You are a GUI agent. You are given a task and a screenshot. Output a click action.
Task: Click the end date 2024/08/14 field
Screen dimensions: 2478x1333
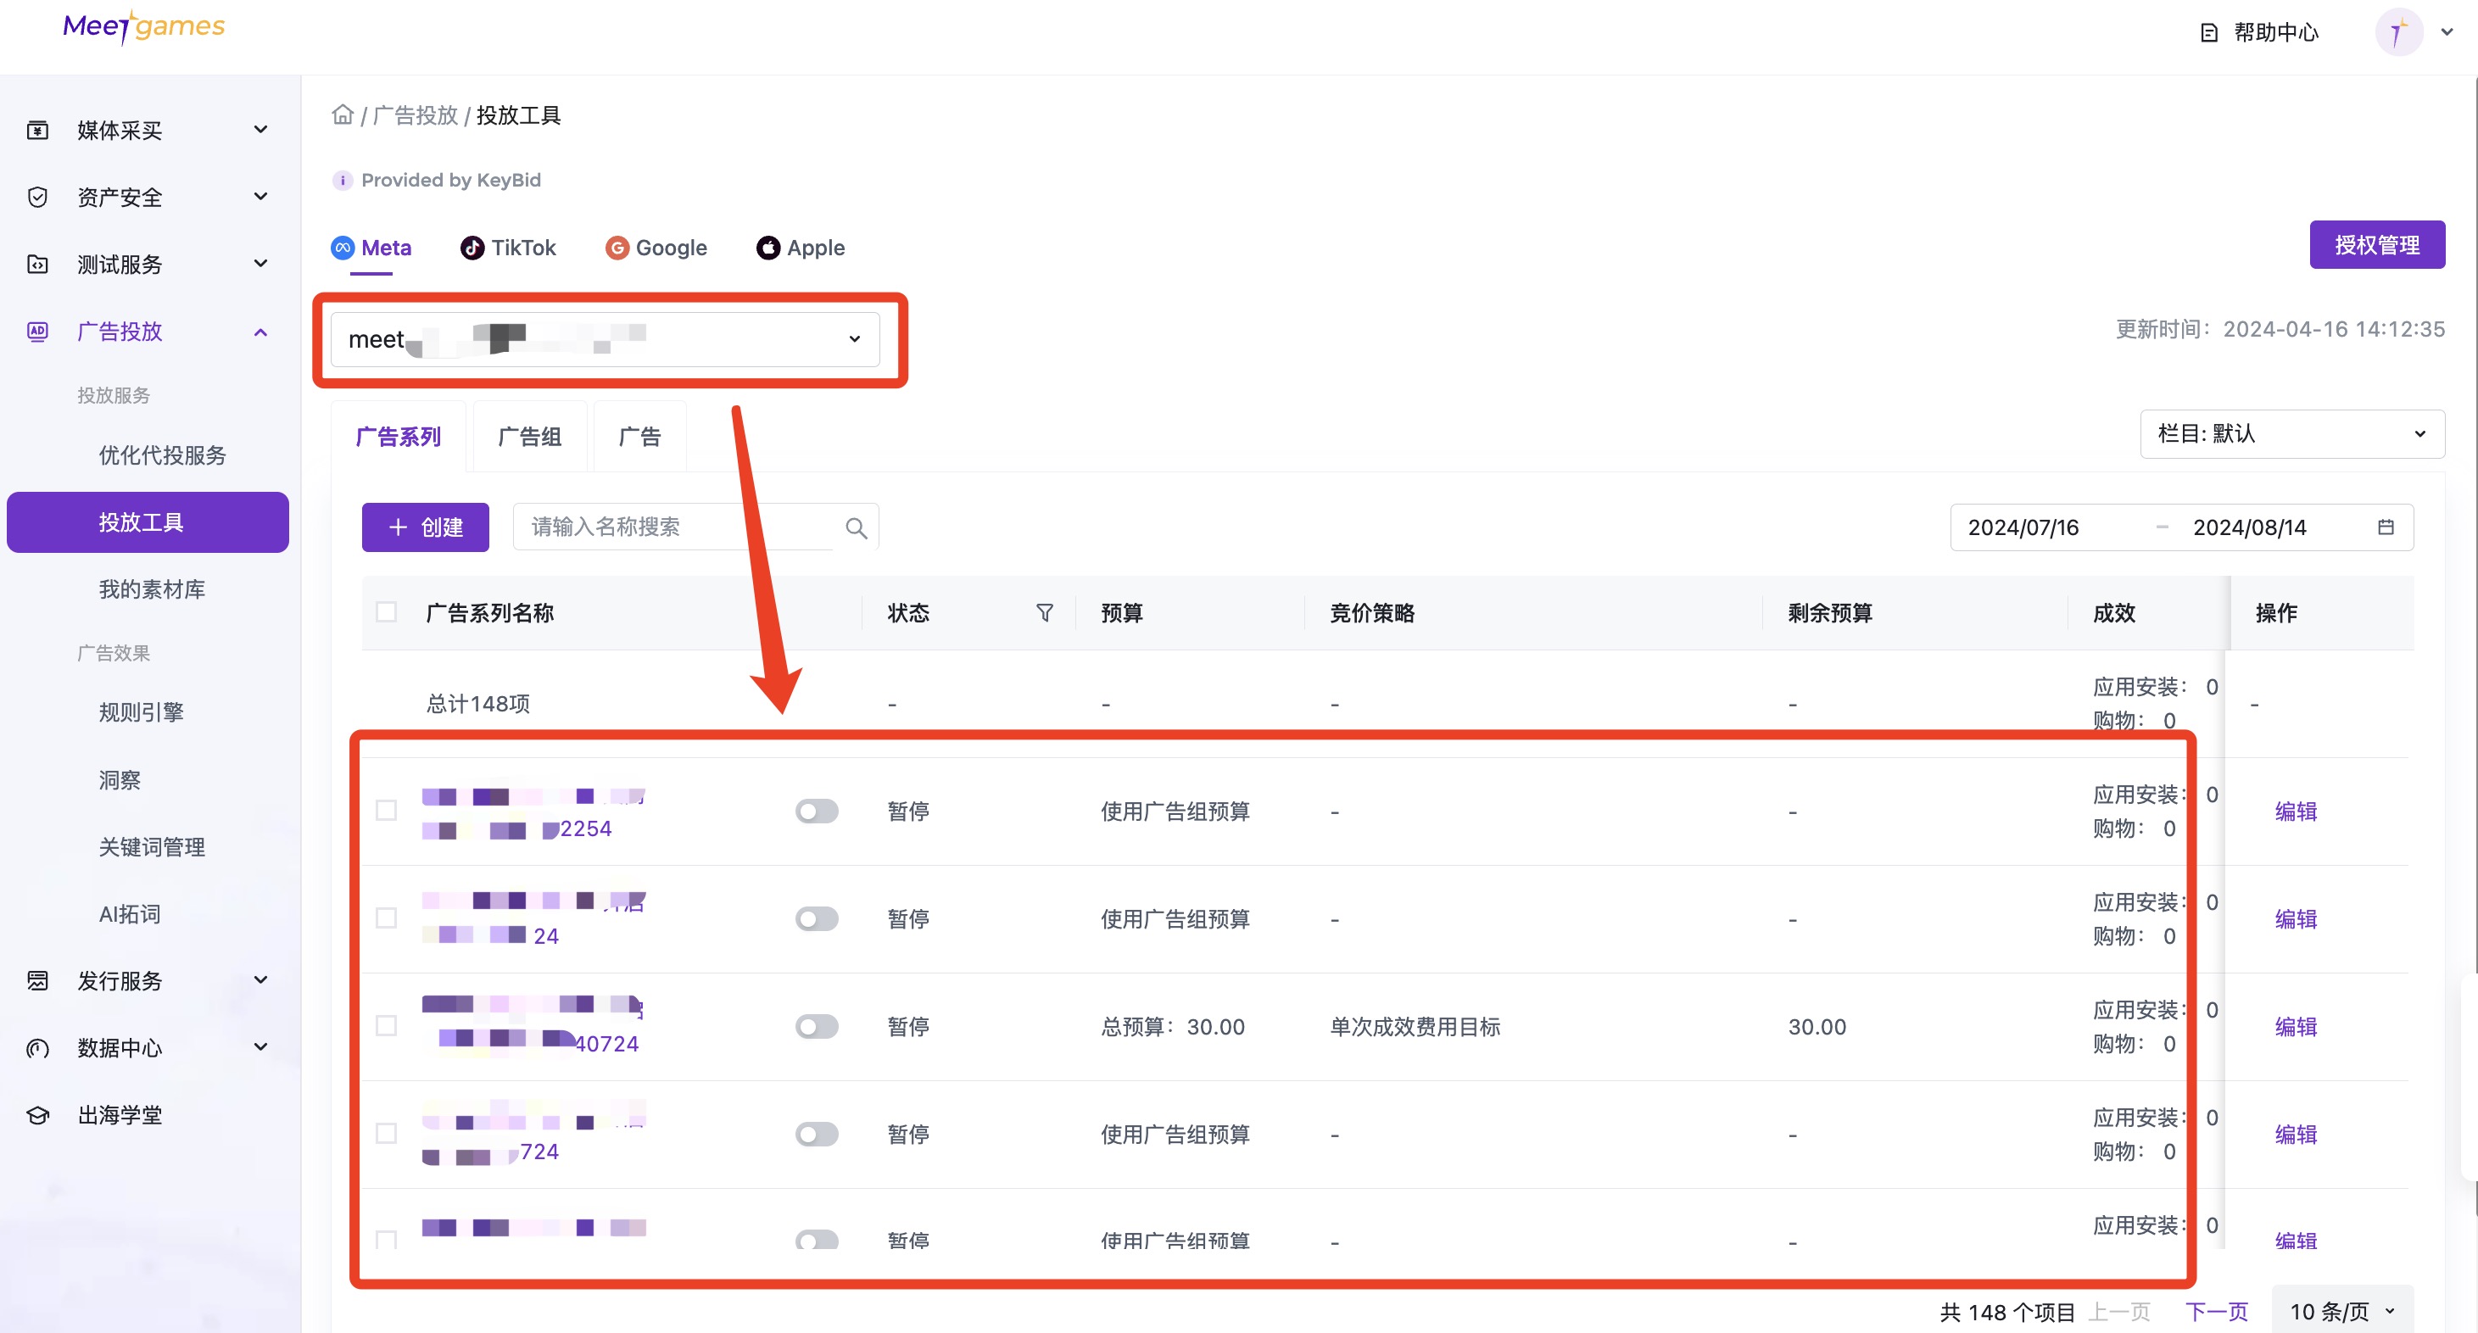point(2249,528)
